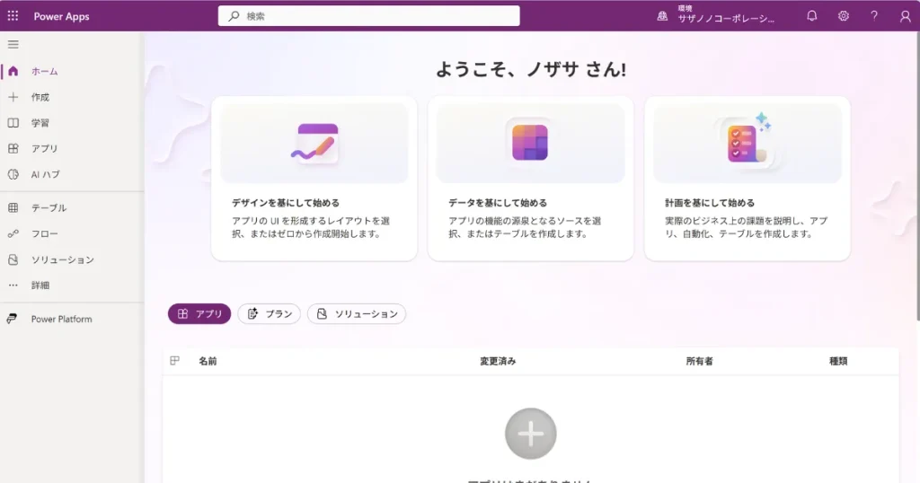Select 作成 in the left navigation
This screenshot has width=920, height=483.
[40, 97]
